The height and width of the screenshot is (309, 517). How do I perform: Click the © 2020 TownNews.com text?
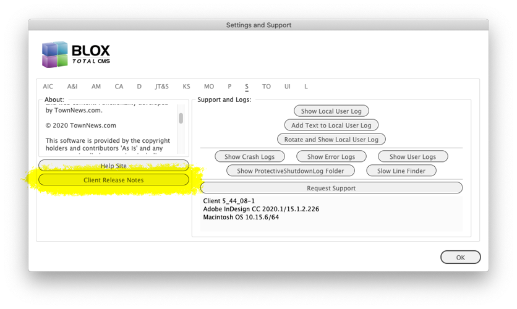(x=81, y=125)
